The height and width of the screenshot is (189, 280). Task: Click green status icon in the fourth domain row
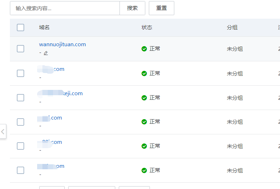tap(144, 122)
